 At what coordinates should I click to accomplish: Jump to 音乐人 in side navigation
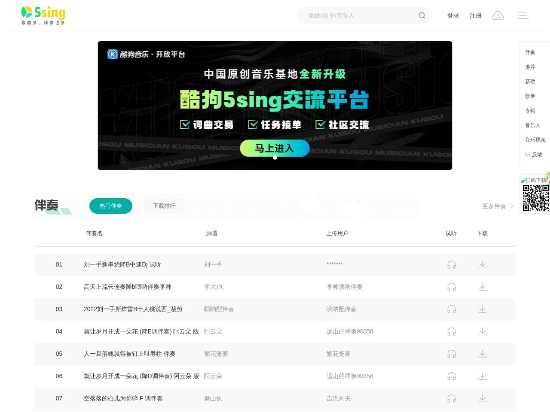533,125
